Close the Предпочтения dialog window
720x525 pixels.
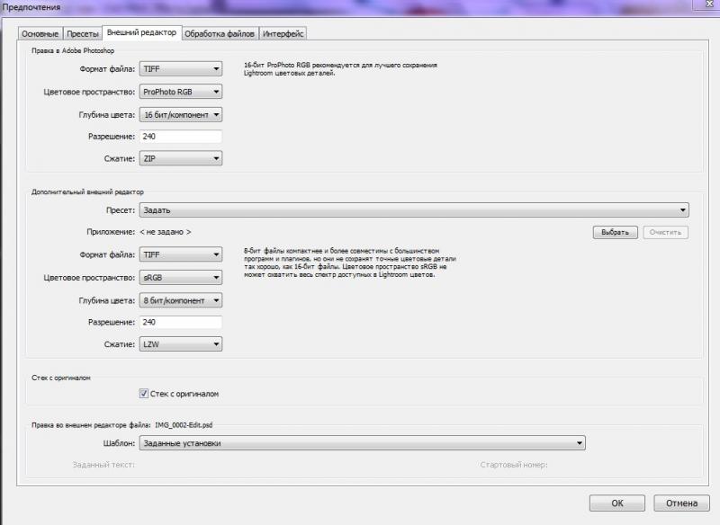[709, 4]
